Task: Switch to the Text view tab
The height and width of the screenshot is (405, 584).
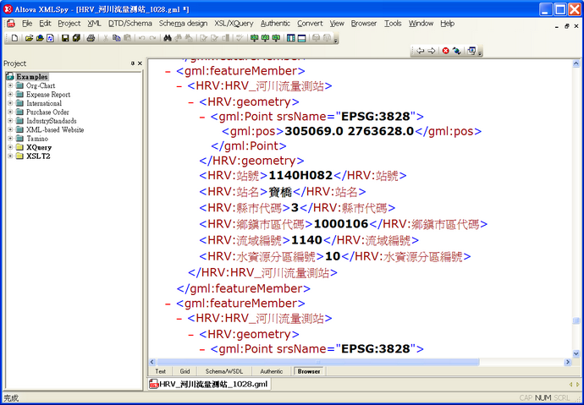Action: (x=160, y=371)
